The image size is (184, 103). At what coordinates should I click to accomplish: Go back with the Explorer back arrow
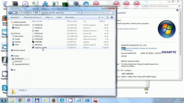tap(10, 13)
